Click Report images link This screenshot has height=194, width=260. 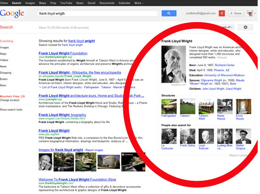94,150
